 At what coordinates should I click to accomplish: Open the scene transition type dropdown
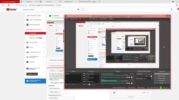144,74
